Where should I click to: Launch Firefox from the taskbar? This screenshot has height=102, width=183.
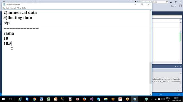84,99
